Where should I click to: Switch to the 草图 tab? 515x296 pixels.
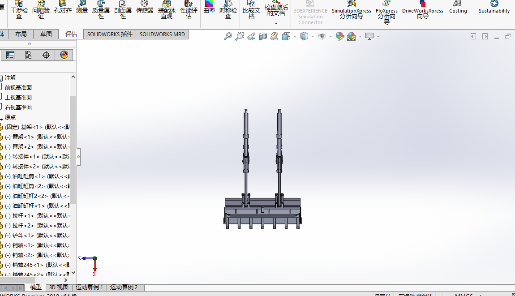coord(46,34)
